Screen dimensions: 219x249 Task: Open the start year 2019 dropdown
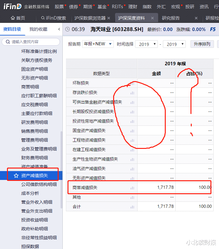pyautogui.click(x=146, y=44)
